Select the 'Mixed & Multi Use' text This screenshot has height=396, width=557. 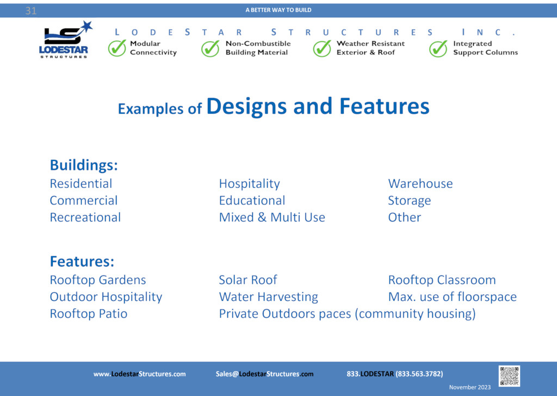(272, 218)
